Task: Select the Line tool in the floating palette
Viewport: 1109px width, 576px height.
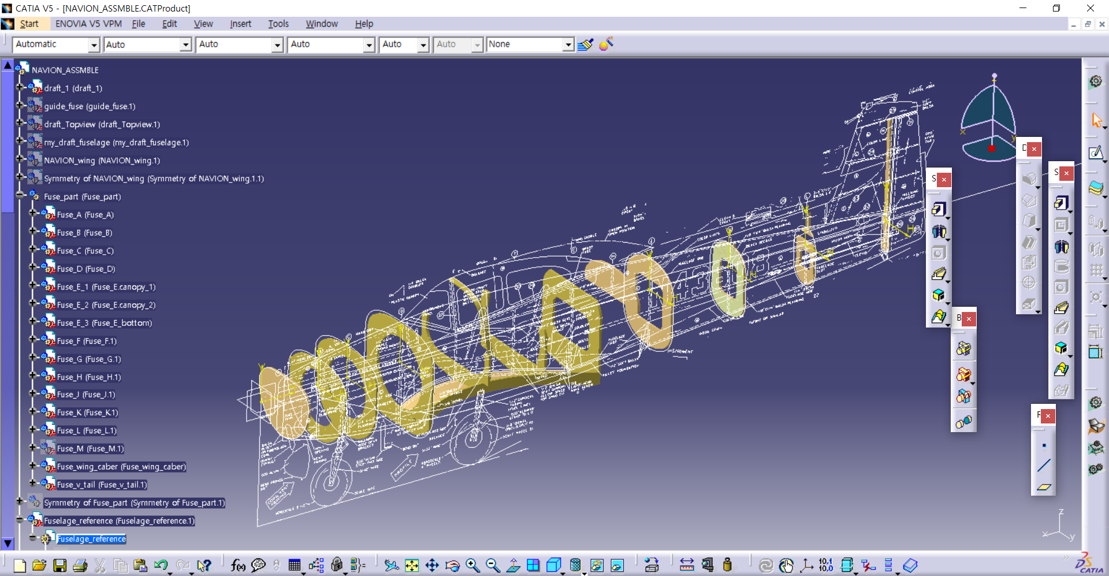Action: [1044, 466]
